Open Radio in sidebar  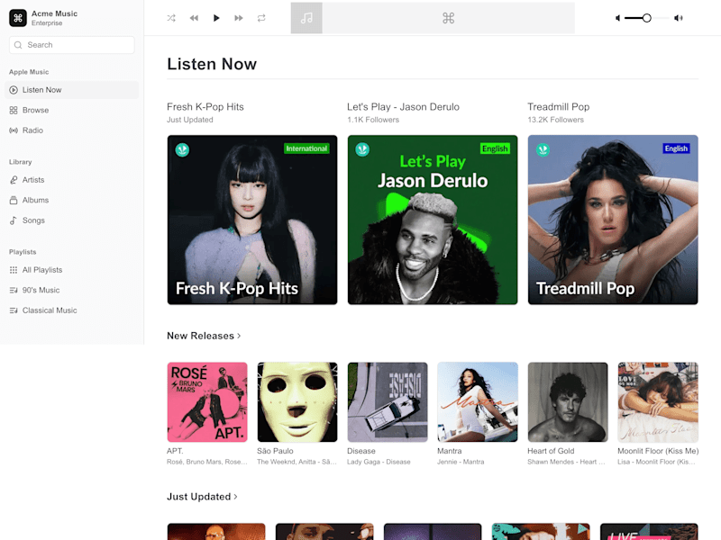tap(72, 130)
